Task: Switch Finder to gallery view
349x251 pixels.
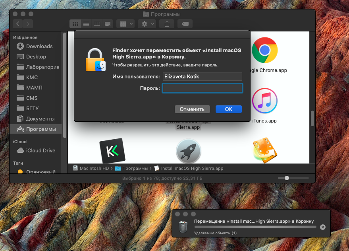Action: click(108, 24)
